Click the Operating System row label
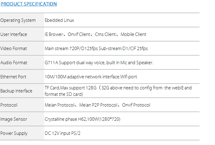Image resolution: width=215 pixels, height=145 pixels. click(18, 20)
